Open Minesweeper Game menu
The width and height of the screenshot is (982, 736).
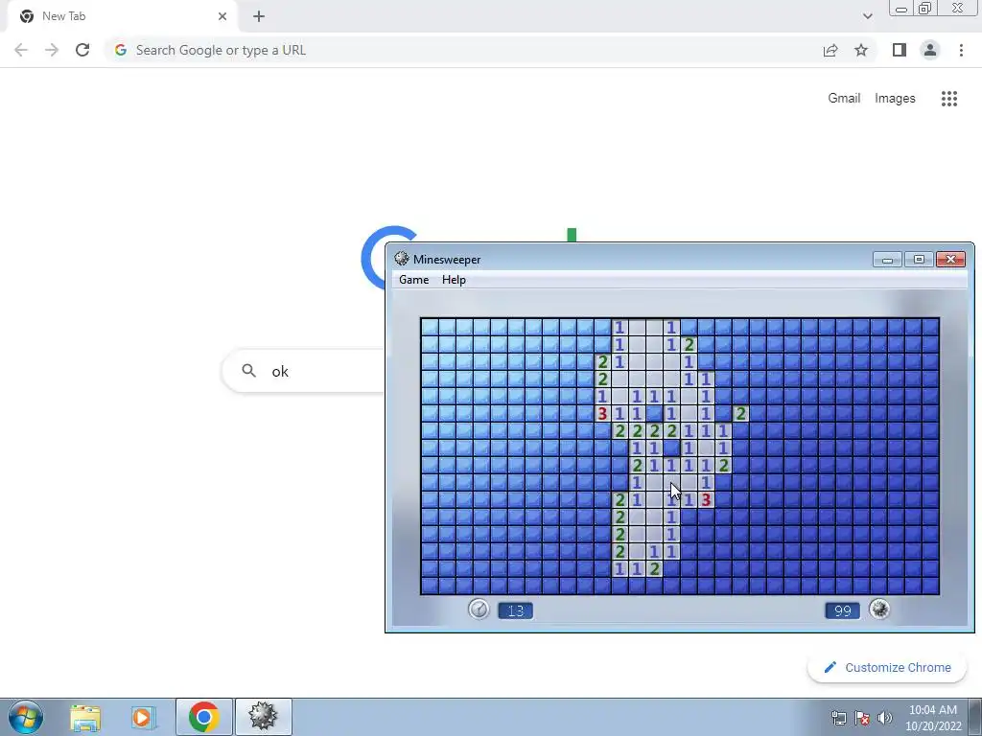(x=414, y=280)
